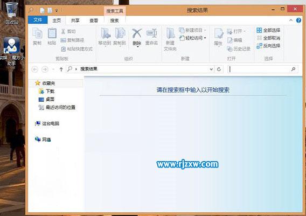Select 最近访问的位置 recent places
The height and width of the screenshot is (216, 306).
57,107
